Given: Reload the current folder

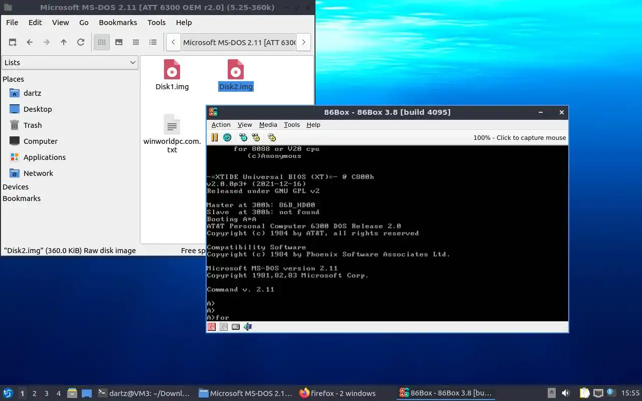Looking at the screenshot, I should pyautogui.click(x=81, y=43).
